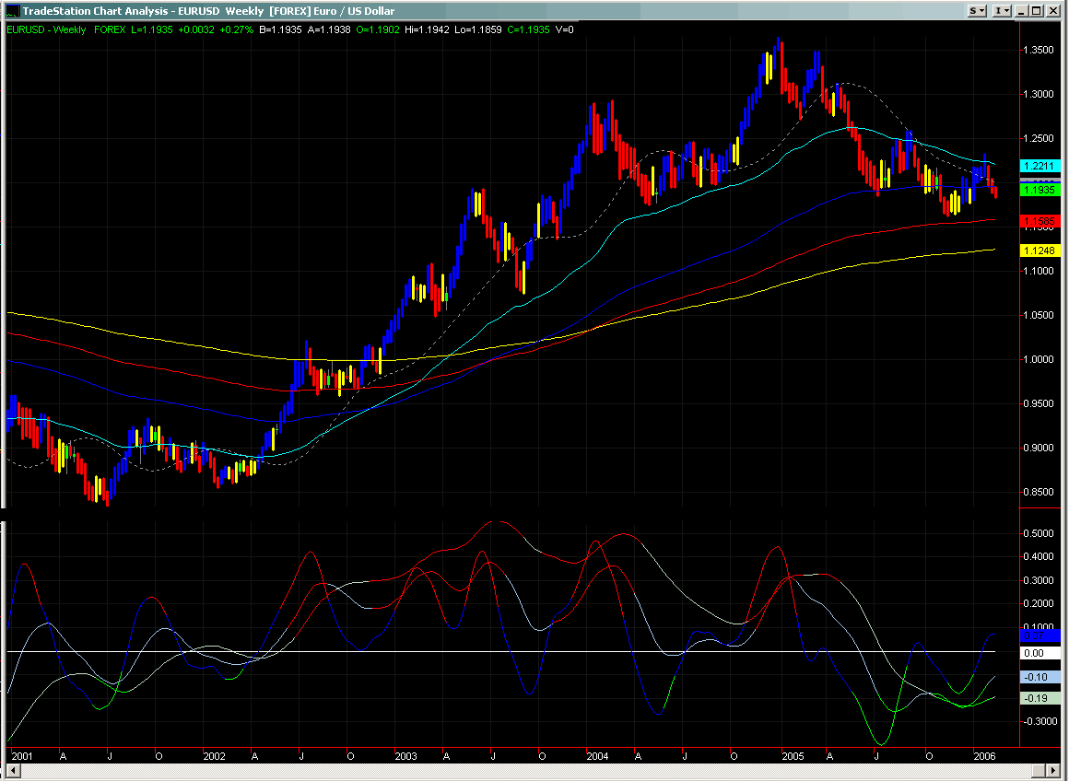Viewport: 1069px width, 781px height.
Task: Minimize the chart analysis window
Action: click(x=1022, y=10)
